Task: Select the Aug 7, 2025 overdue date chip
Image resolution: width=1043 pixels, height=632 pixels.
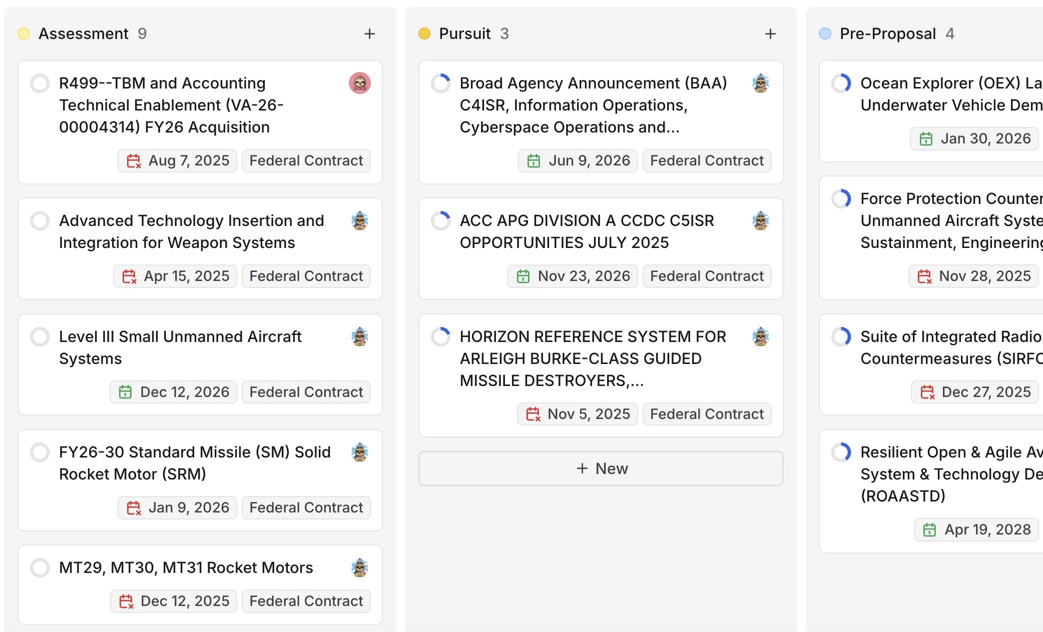Action: (178, 160)
